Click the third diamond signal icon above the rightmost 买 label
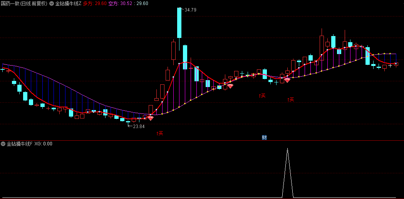404x199 pixels. click(x=287, y=80)
